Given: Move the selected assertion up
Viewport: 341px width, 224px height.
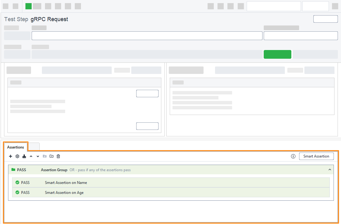Looking at the screenshot, I should [x=31, y=156].
